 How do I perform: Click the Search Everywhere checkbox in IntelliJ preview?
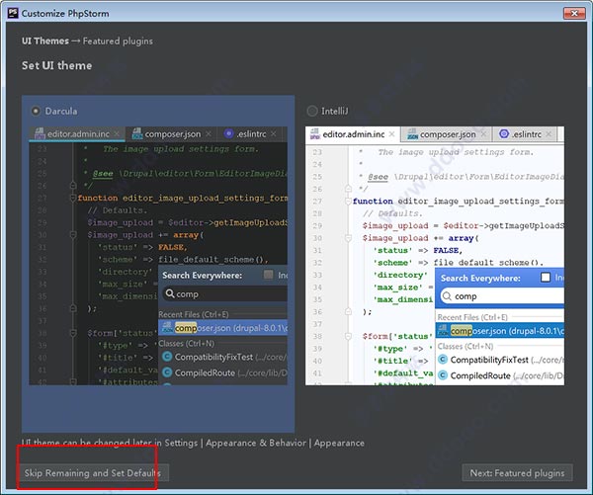click(546, 278)
